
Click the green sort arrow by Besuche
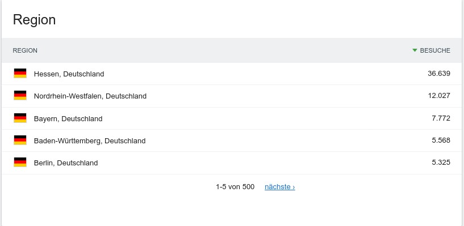415,50
